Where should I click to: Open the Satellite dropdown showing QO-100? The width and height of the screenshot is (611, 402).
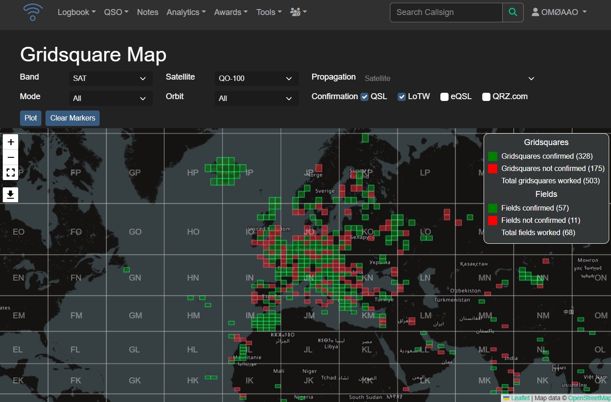(x=257, y=78)
